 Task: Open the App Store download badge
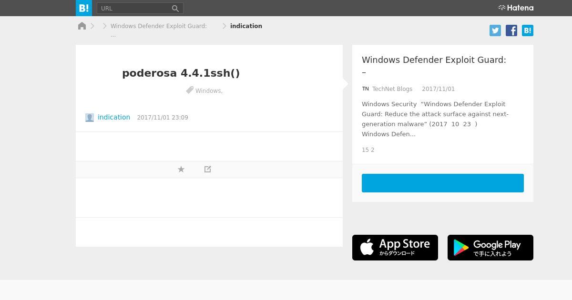click(x=395, y=248)
